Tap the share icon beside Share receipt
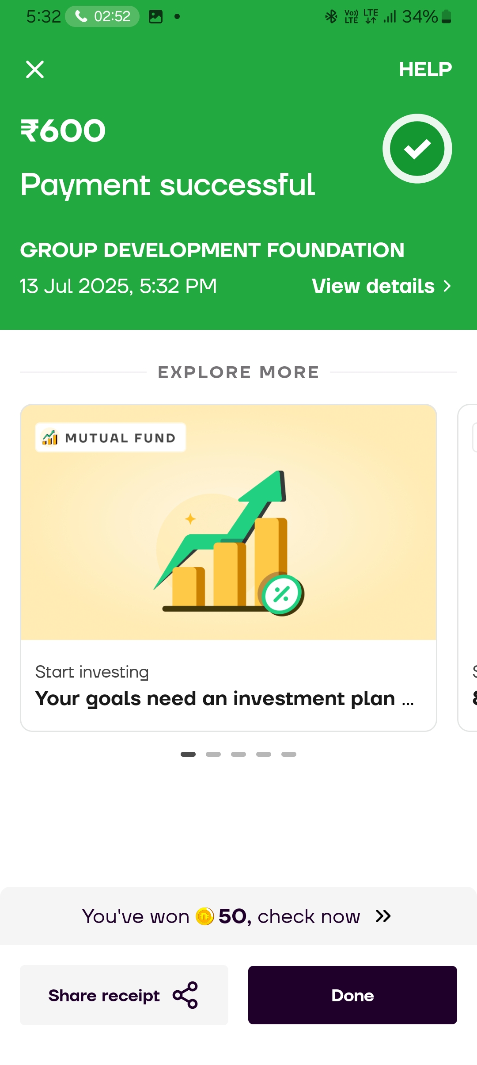477x1065 pixels. pos(185,995)
